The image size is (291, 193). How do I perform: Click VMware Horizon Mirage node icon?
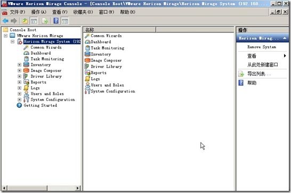click(12, 36)
